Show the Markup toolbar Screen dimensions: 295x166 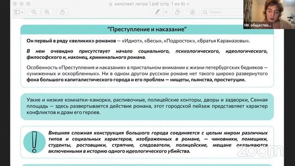(193, 12)
